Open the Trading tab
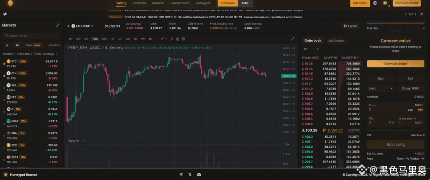 tap(121, 3)
